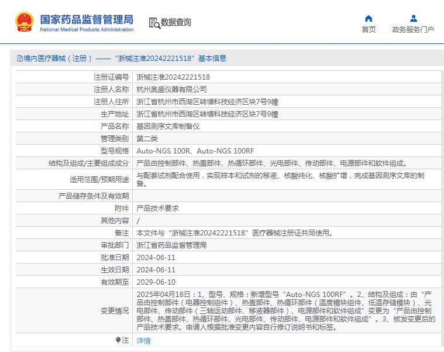Click the 批准日期 value 2024-06-11

[156, 257]
